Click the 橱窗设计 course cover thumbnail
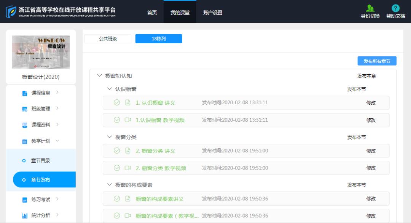 pos(41,52)
